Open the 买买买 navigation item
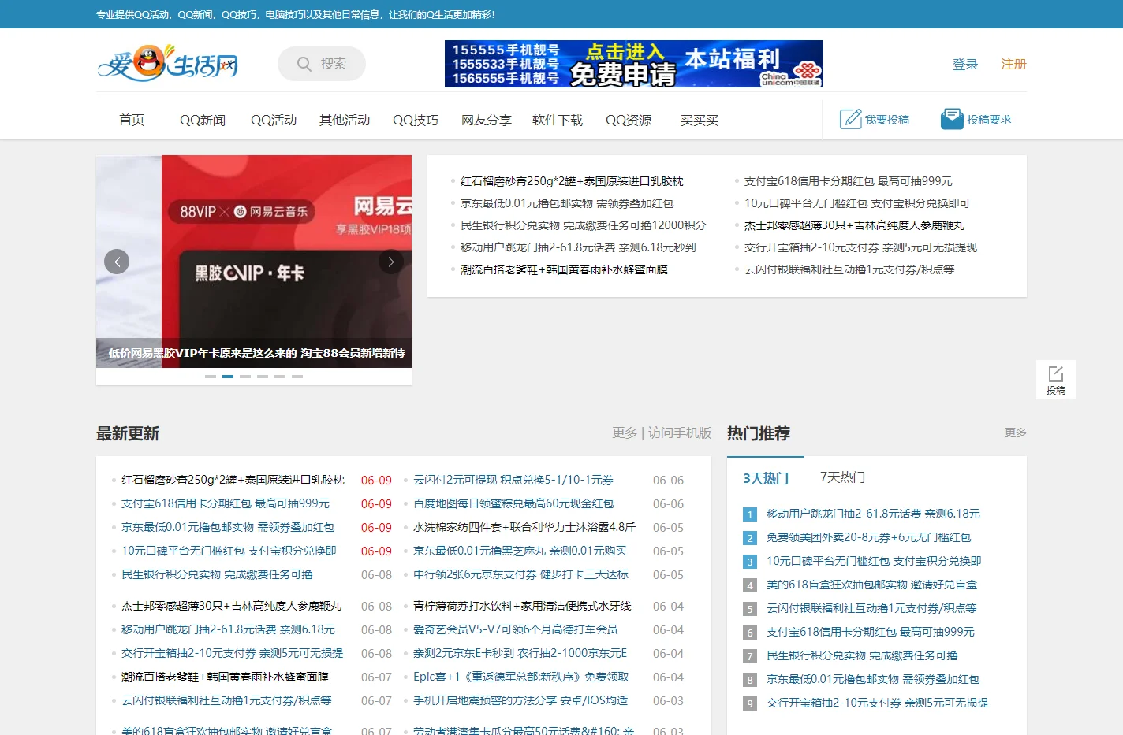 700,120
